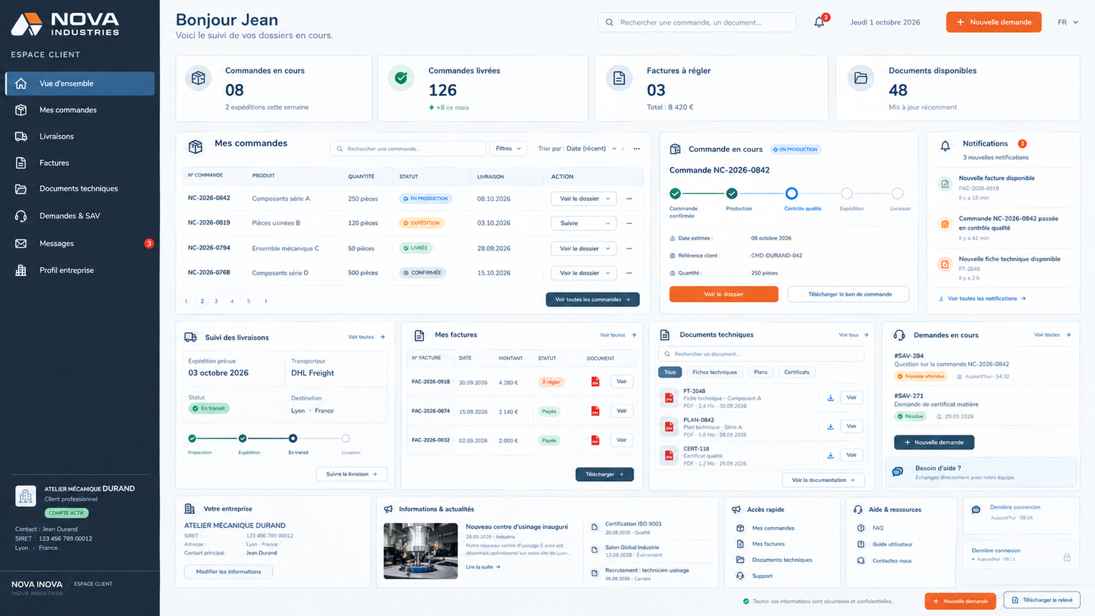Expand Voir le dossier dropdown for NC-2026-0768
The image size is (1095, 616).
[x=584, y=273]
